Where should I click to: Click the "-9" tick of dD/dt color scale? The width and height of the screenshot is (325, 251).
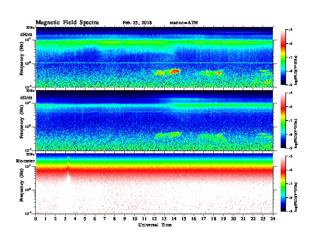291,148
